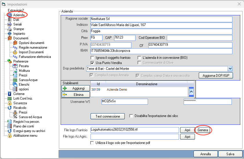The image size is (244, 159).
Task: Click the Piano dei conti icon
Action: (10, 126)
